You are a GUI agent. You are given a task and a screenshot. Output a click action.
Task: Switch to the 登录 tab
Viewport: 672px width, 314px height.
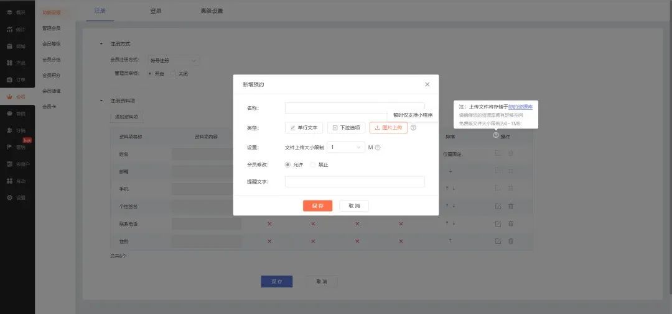(156, 11)
